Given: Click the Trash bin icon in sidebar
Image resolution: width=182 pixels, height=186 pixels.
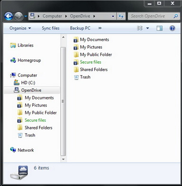Looking at the screenshot, I should pyautogui.click(x=20, y=135).
